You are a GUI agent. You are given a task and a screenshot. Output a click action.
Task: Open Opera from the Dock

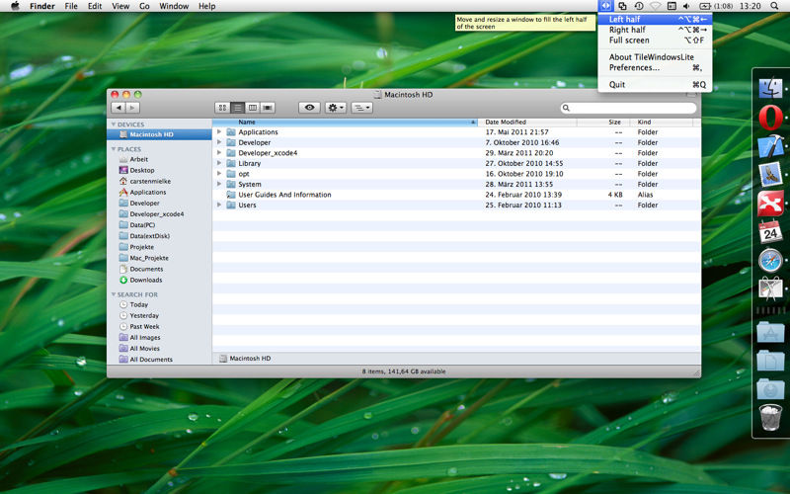tap(770, 117)
